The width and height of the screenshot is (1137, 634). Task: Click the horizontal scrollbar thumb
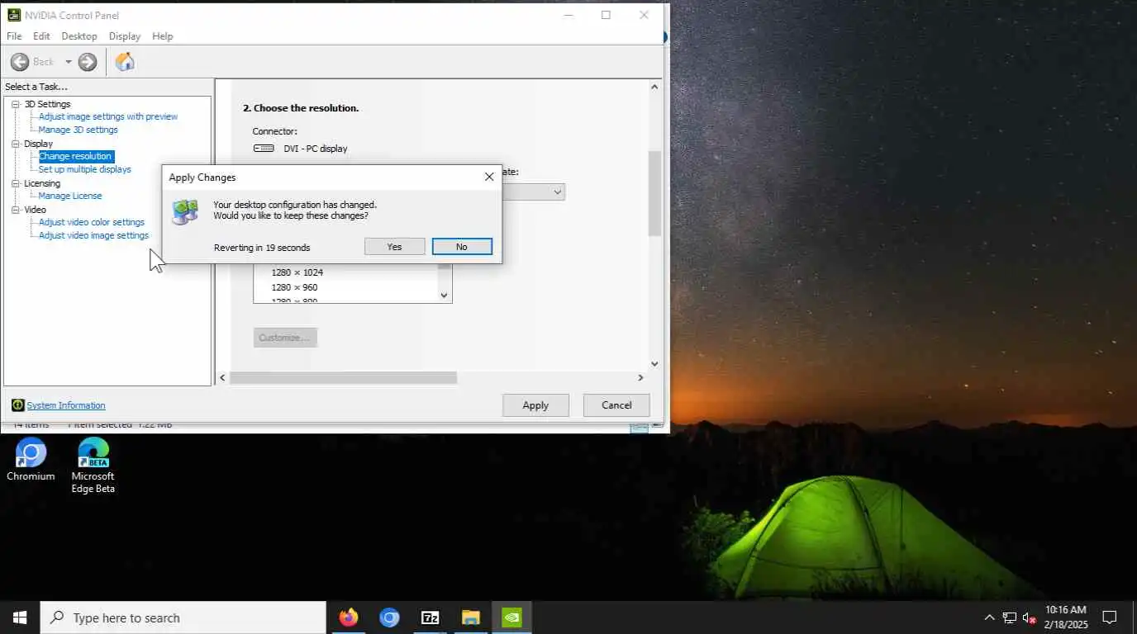343,377
